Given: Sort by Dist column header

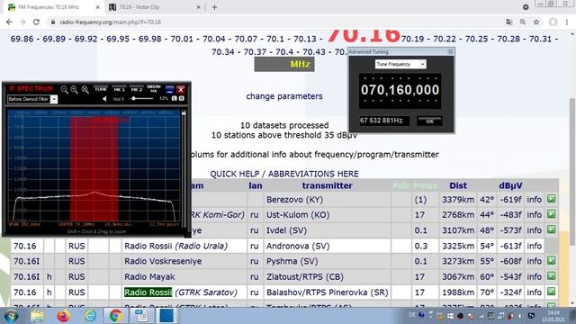Looking at the screenshot, I should click(458, 186).
